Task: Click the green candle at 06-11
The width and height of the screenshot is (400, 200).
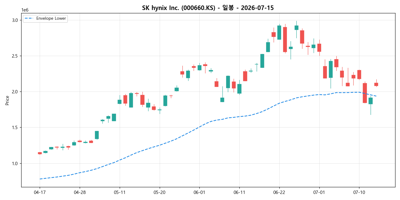Action: pyautogui.click(x=239, y=88)
